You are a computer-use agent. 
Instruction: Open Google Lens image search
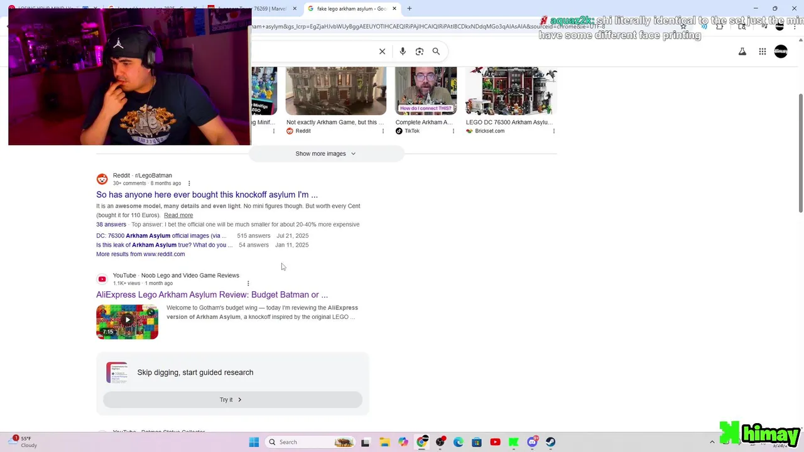[x=420, y=51]
